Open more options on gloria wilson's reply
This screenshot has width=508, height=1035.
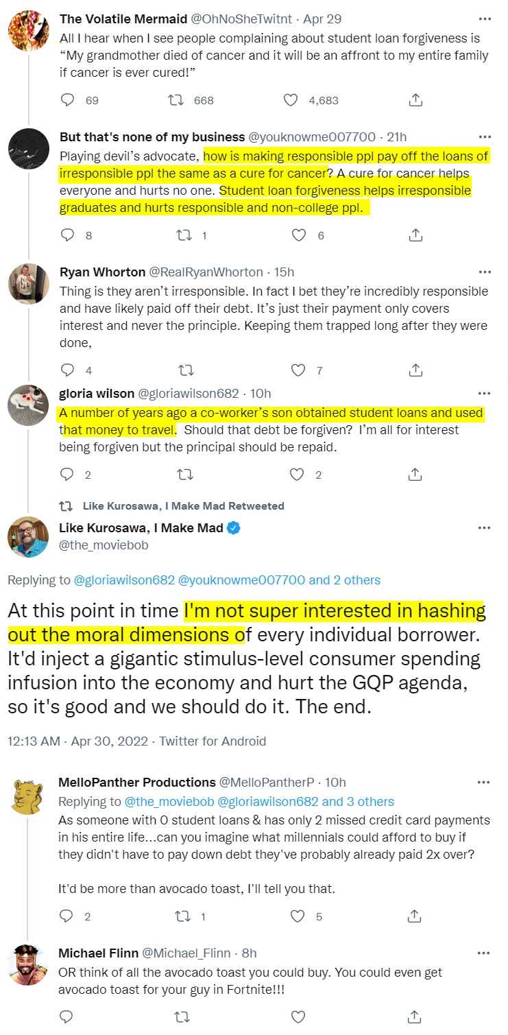click(484, 393)
